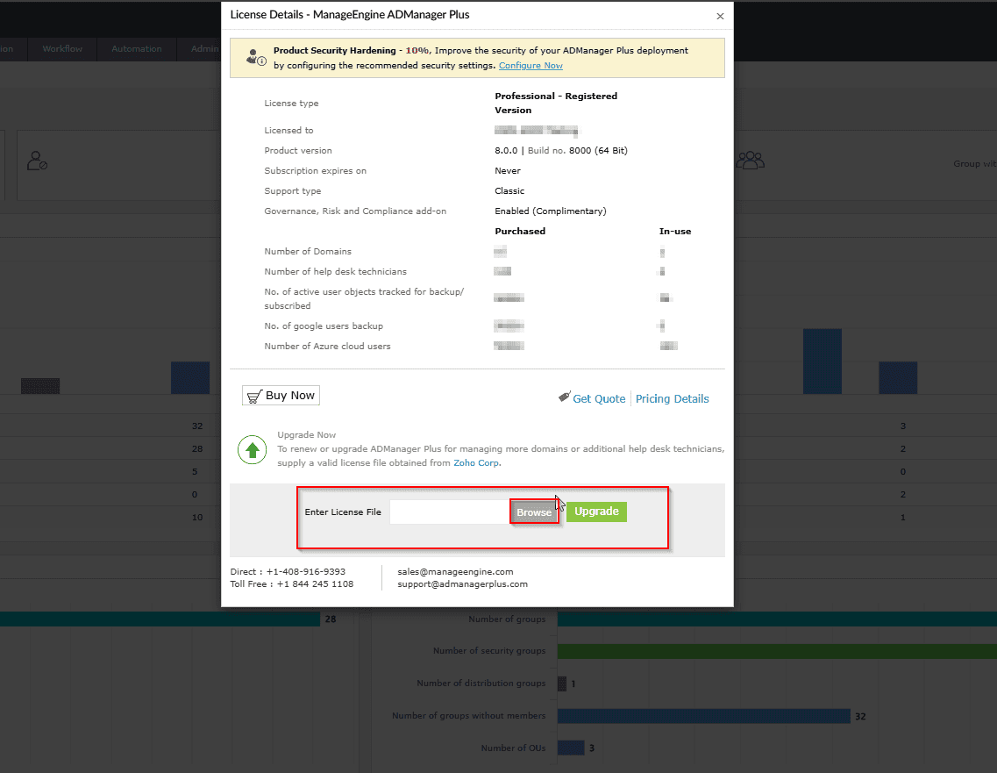Click the Number of distribution groups bar

[562, 684]
